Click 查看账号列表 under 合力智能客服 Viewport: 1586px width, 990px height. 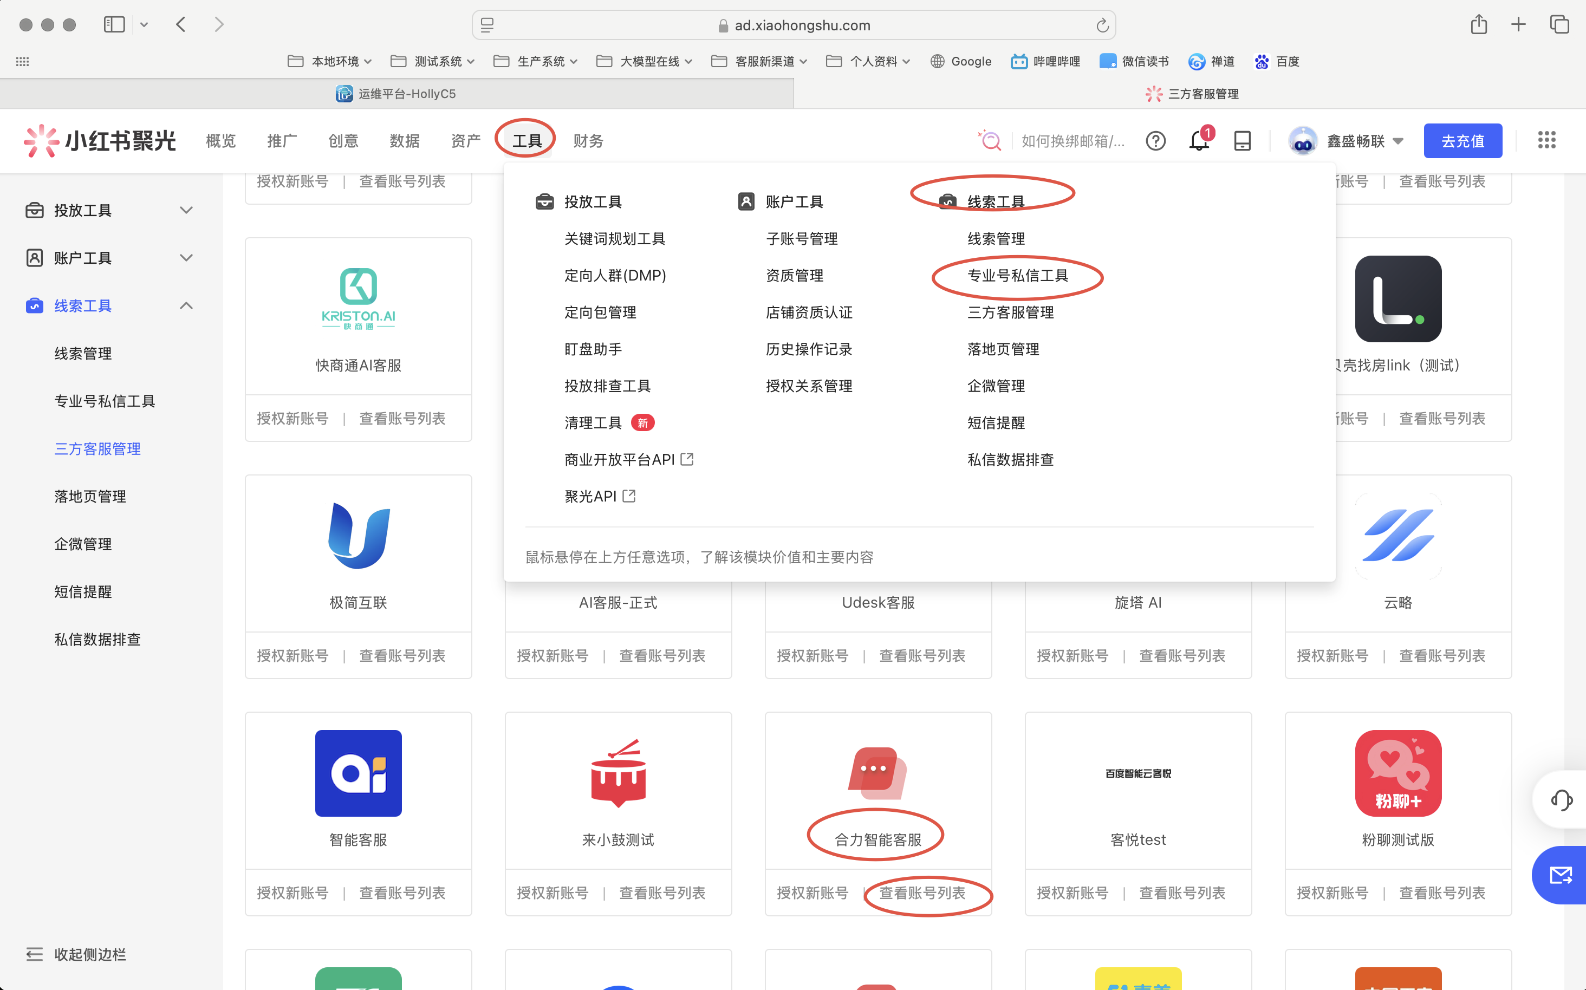(x=922, y=893)
